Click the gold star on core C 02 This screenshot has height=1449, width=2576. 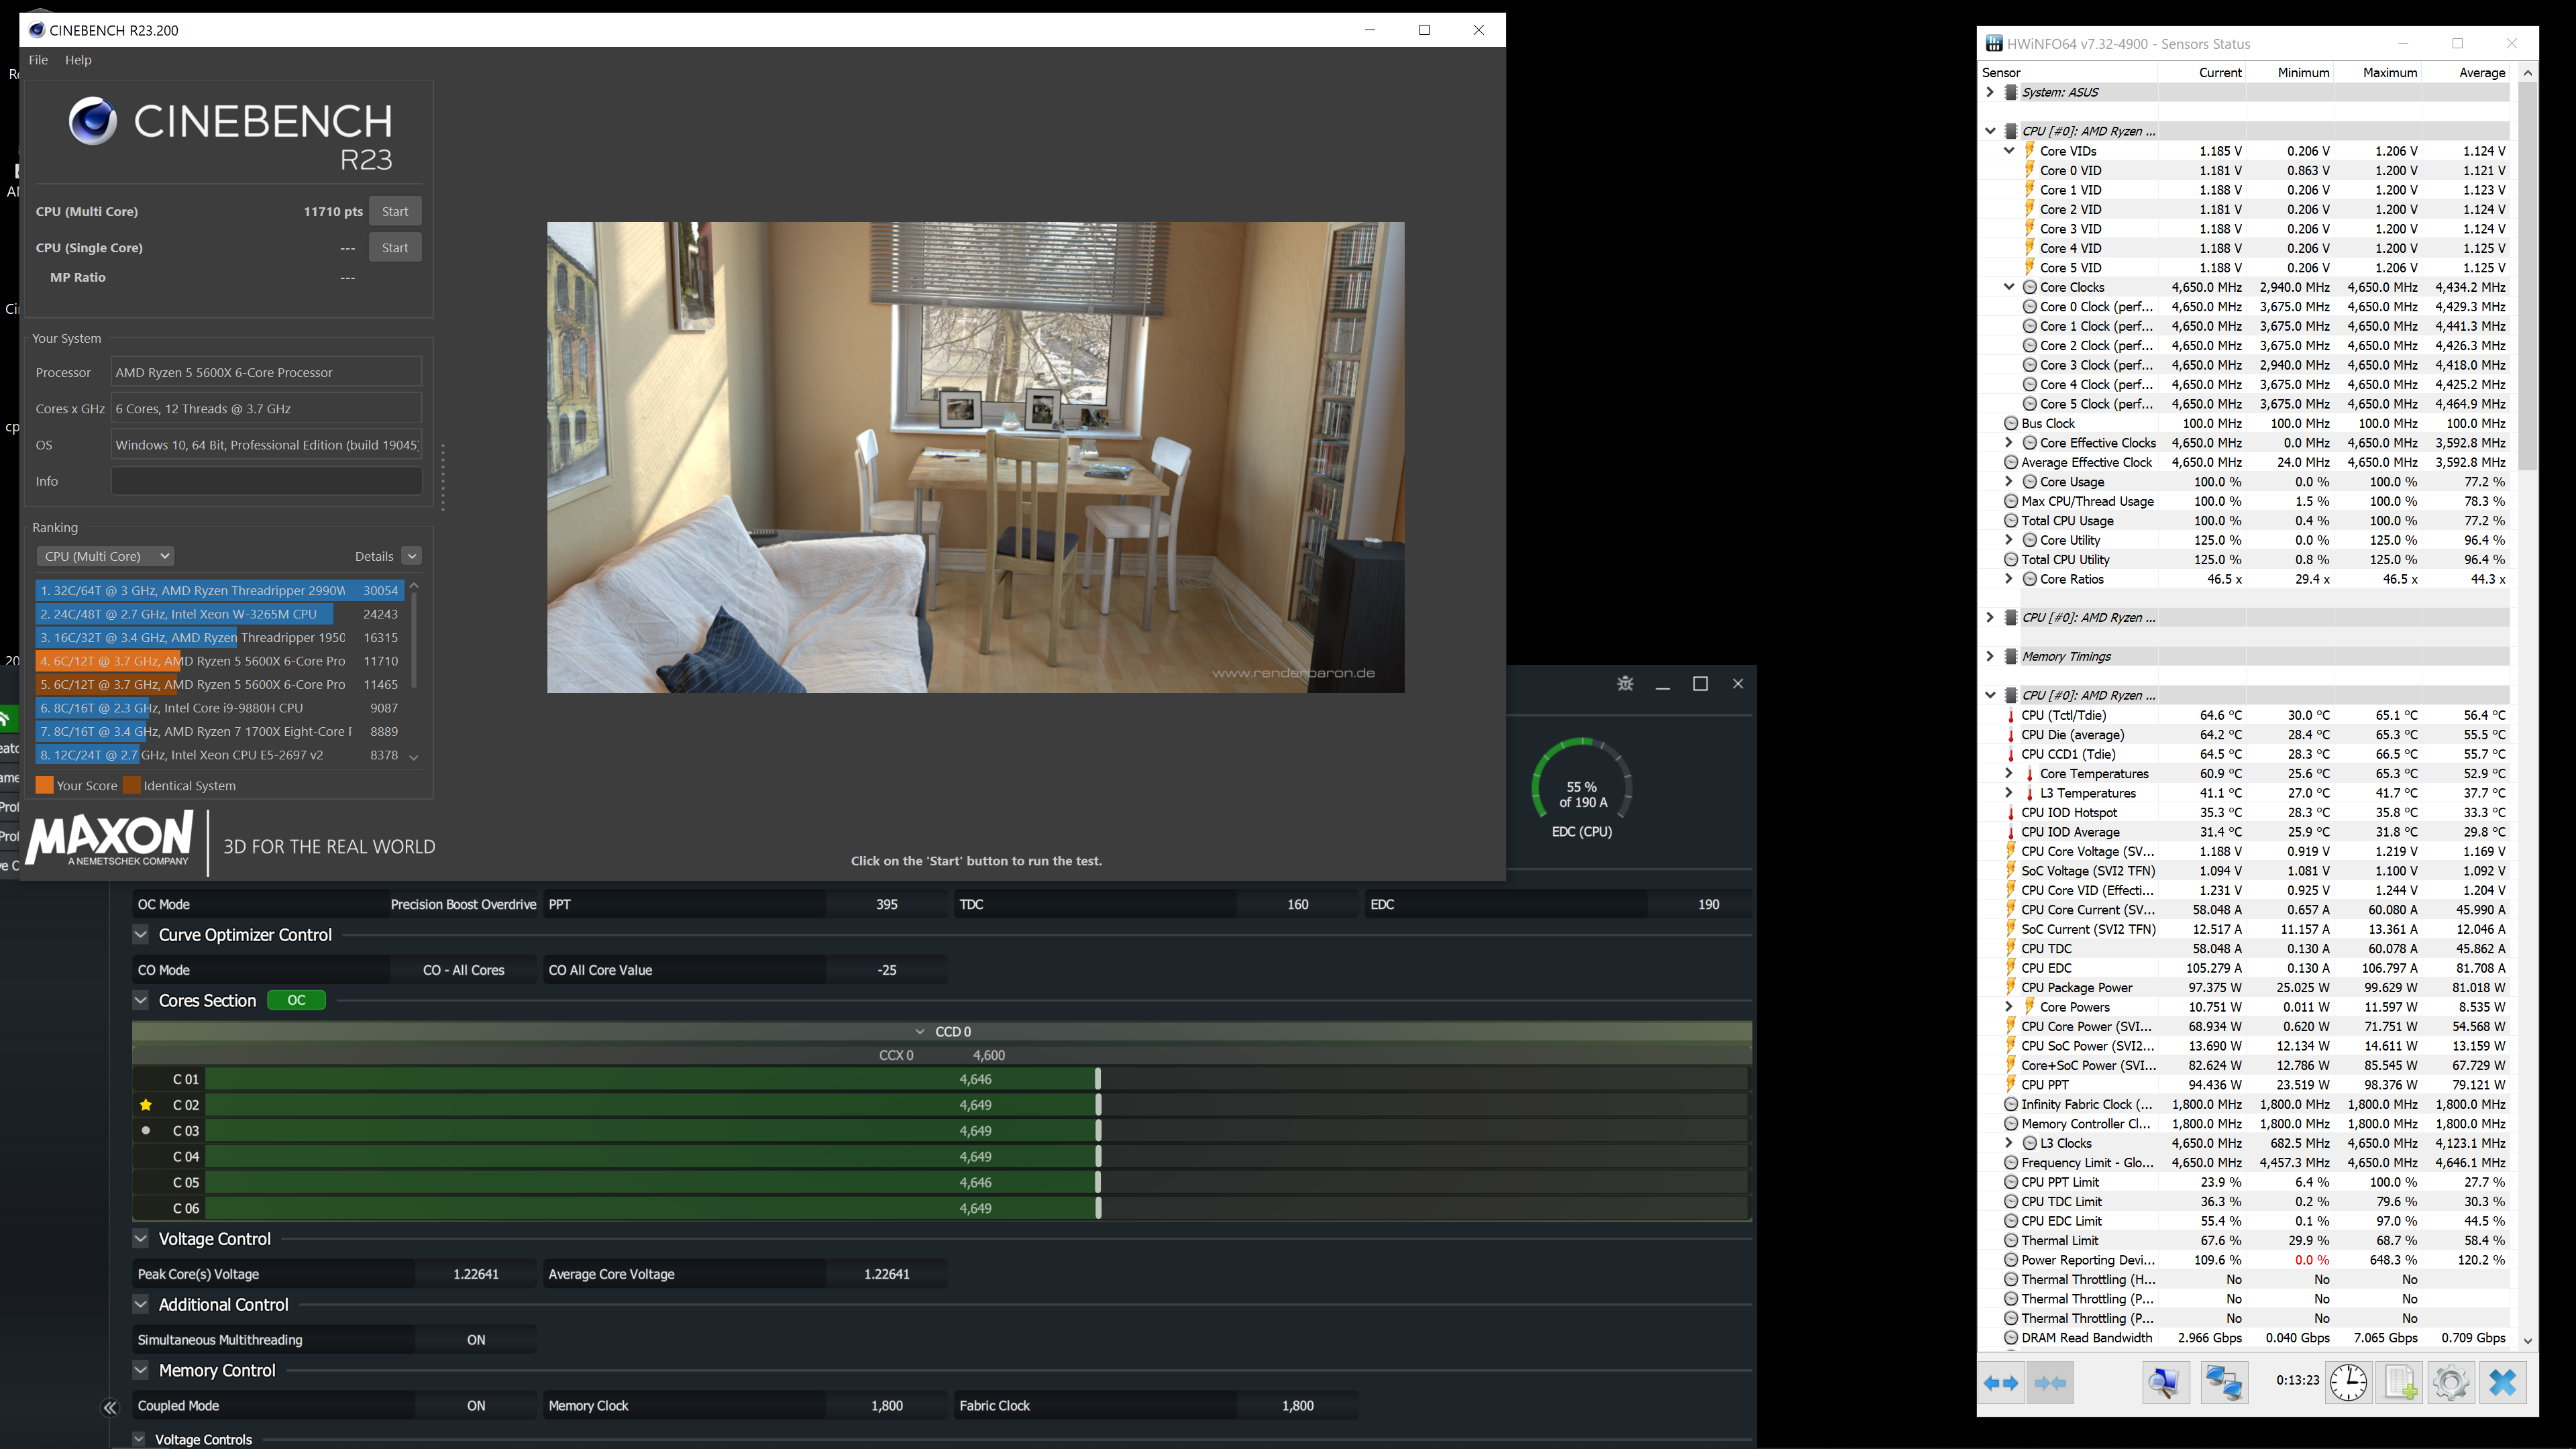click(146, 1105)
